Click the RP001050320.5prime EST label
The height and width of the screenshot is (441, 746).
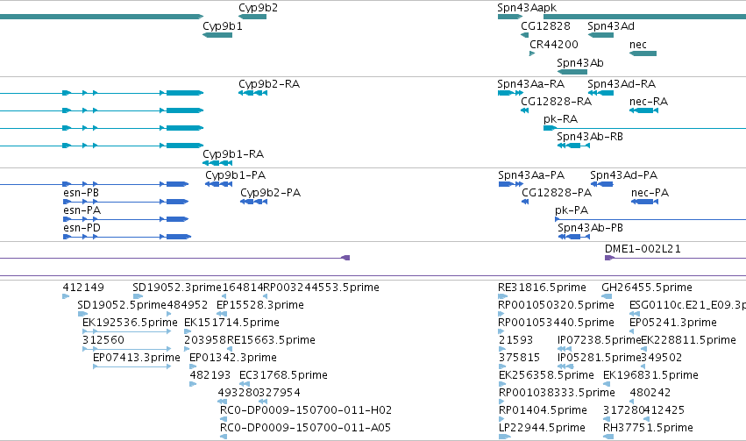click(x=556, y=305)
